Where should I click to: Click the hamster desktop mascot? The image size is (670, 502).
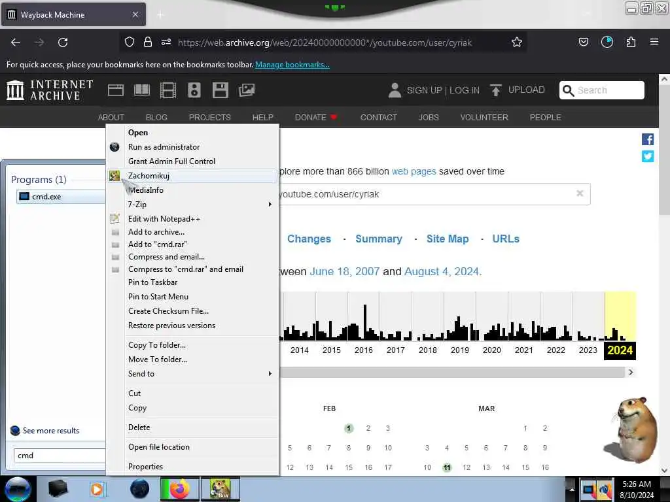coord(631,429)
